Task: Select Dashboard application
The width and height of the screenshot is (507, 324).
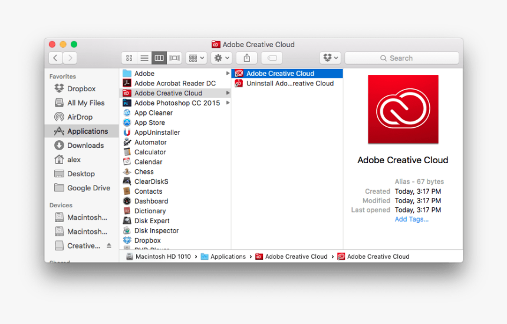Action: click(x=175, y=201)
